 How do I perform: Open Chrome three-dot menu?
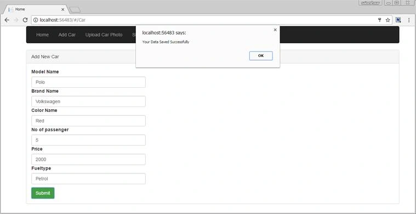(409, 20)
